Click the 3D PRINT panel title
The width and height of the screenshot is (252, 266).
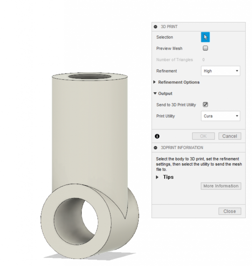point(169,27)
